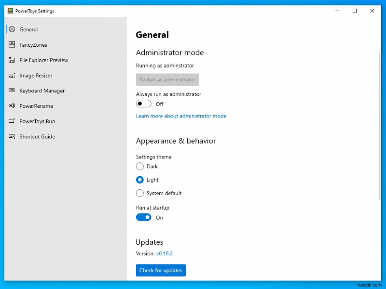Choose System default as settings theme

[x=139, y=193]
